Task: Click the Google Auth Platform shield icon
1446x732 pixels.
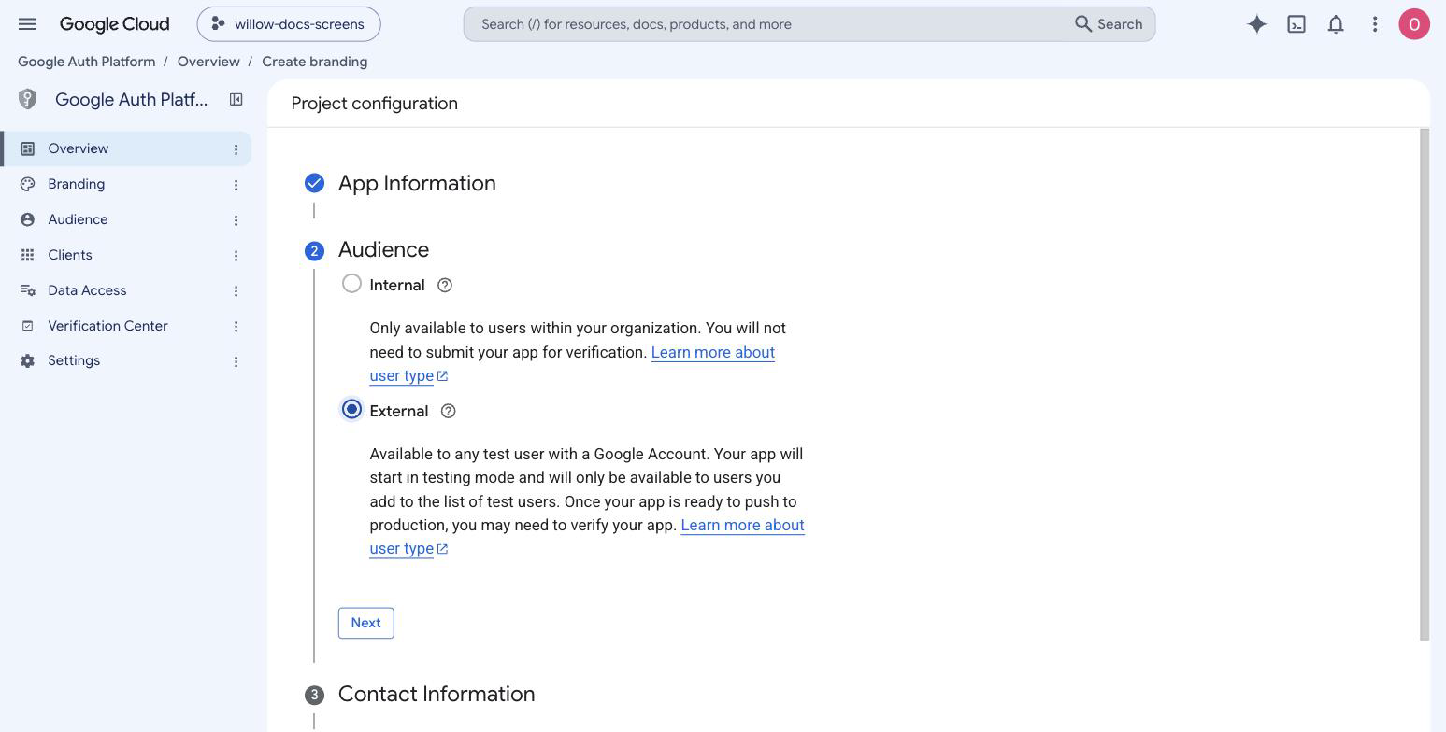Action: [28, 99]
